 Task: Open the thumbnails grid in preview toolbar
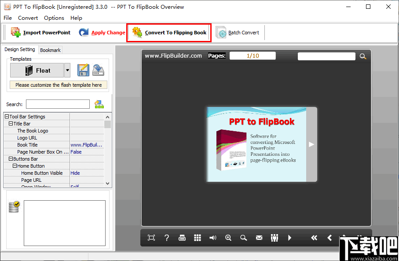coord(198,238)
